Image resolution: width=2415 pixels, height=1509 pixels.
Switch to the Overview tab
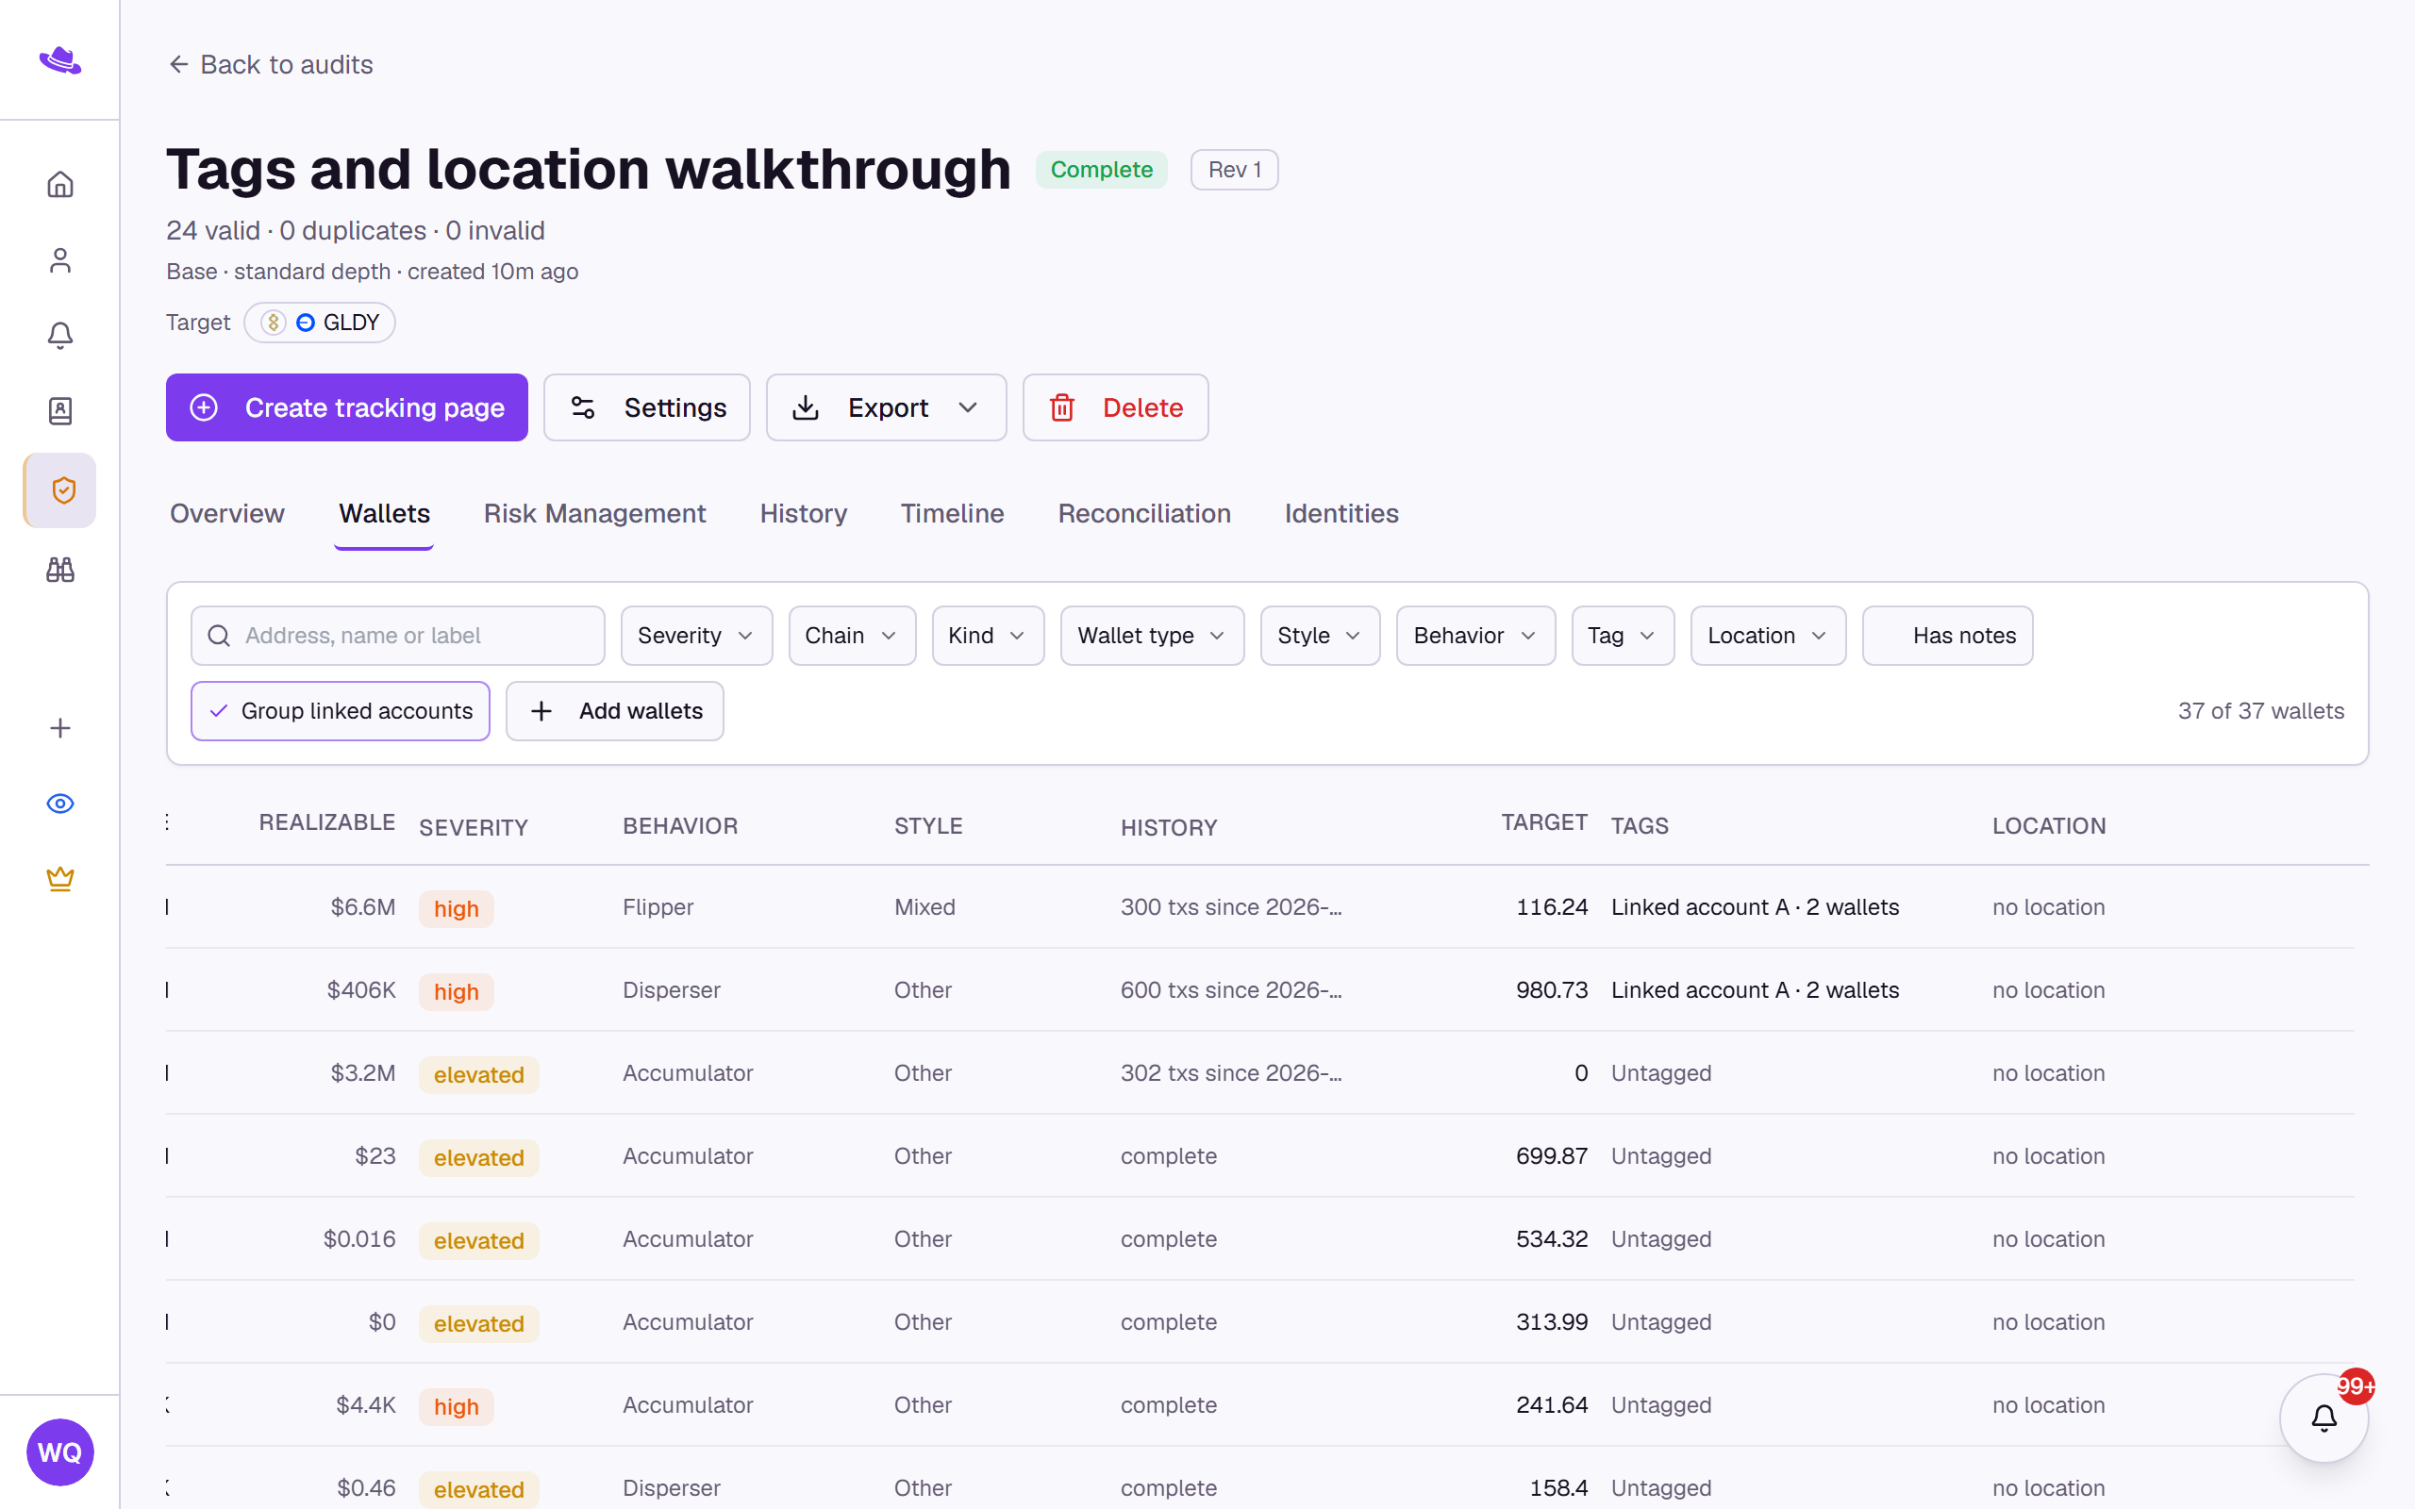coord(226,513)
